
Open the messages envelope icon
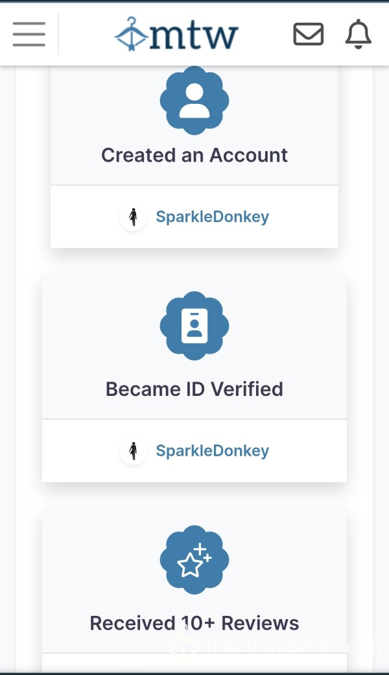(x=308, y=34)
